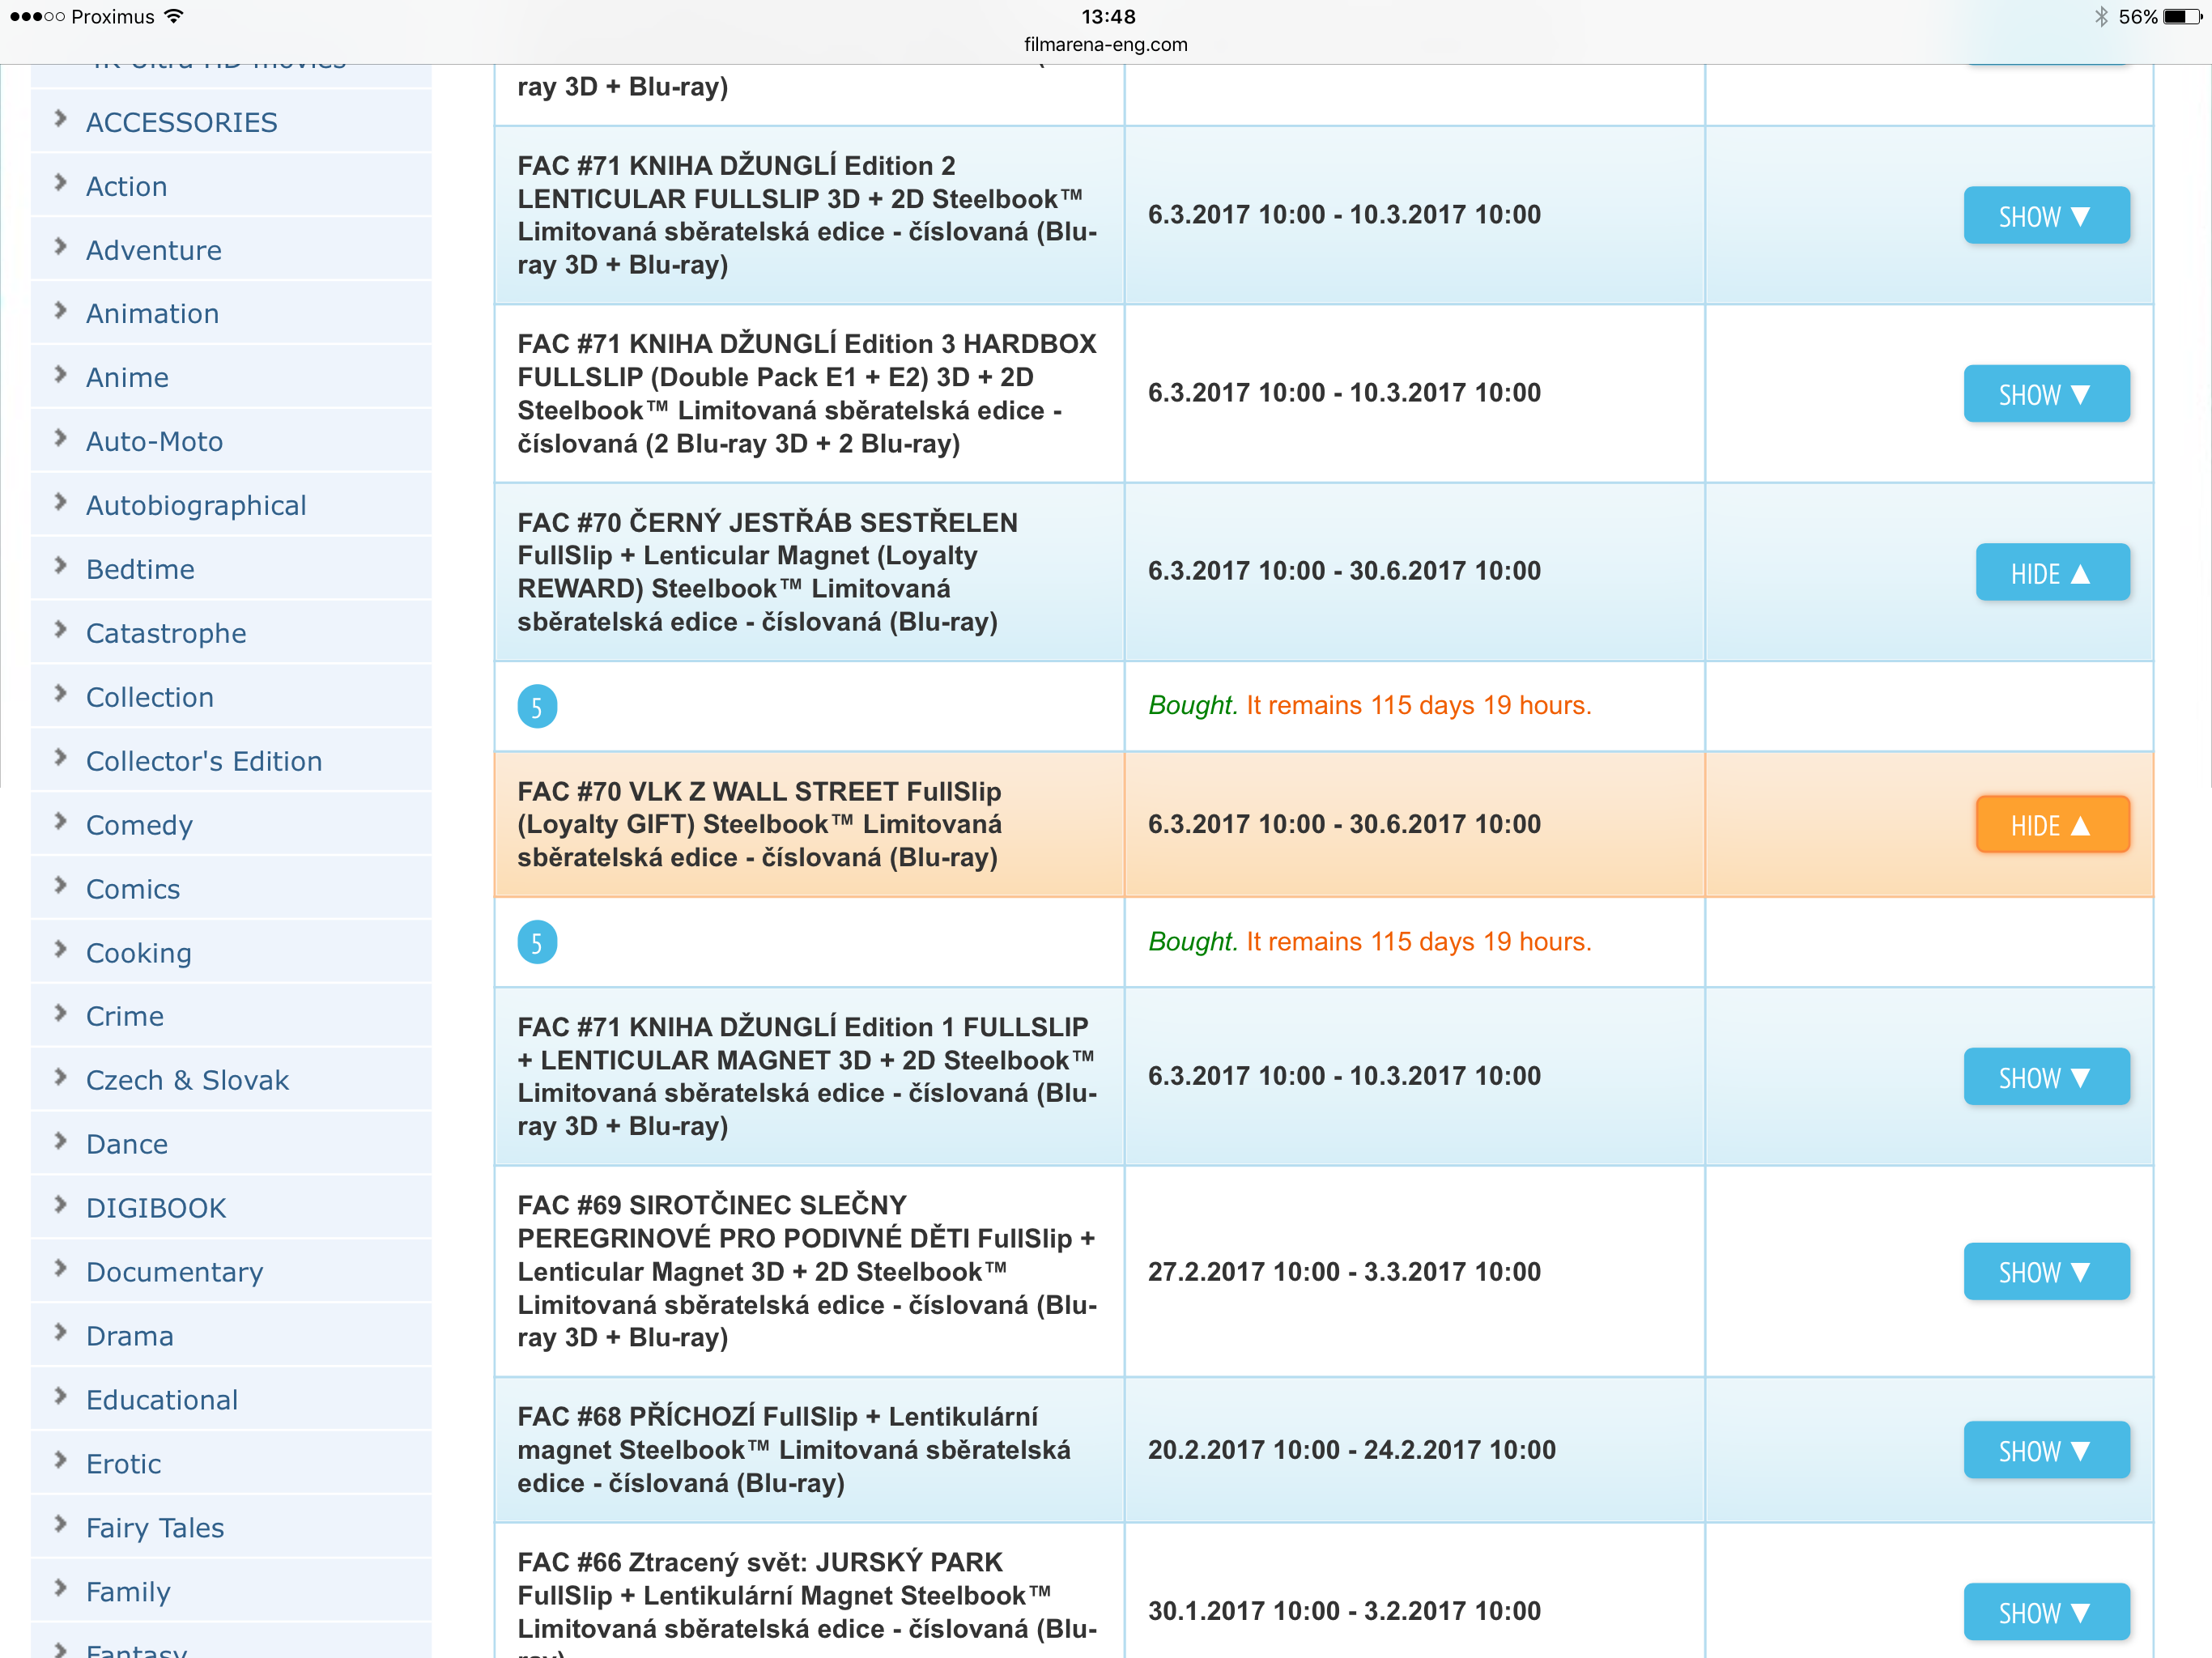The image size is (2212, 1658).
Task: Expand the Collection category arrow
Action: pos(61,693)
